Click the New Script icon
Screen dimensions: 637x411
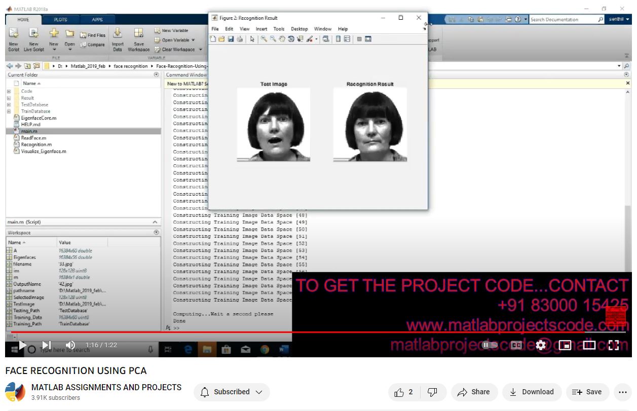(14, 38)
